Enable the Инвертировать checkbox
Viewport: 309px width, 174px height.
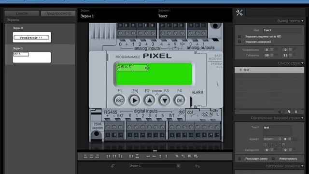(273, 159)
